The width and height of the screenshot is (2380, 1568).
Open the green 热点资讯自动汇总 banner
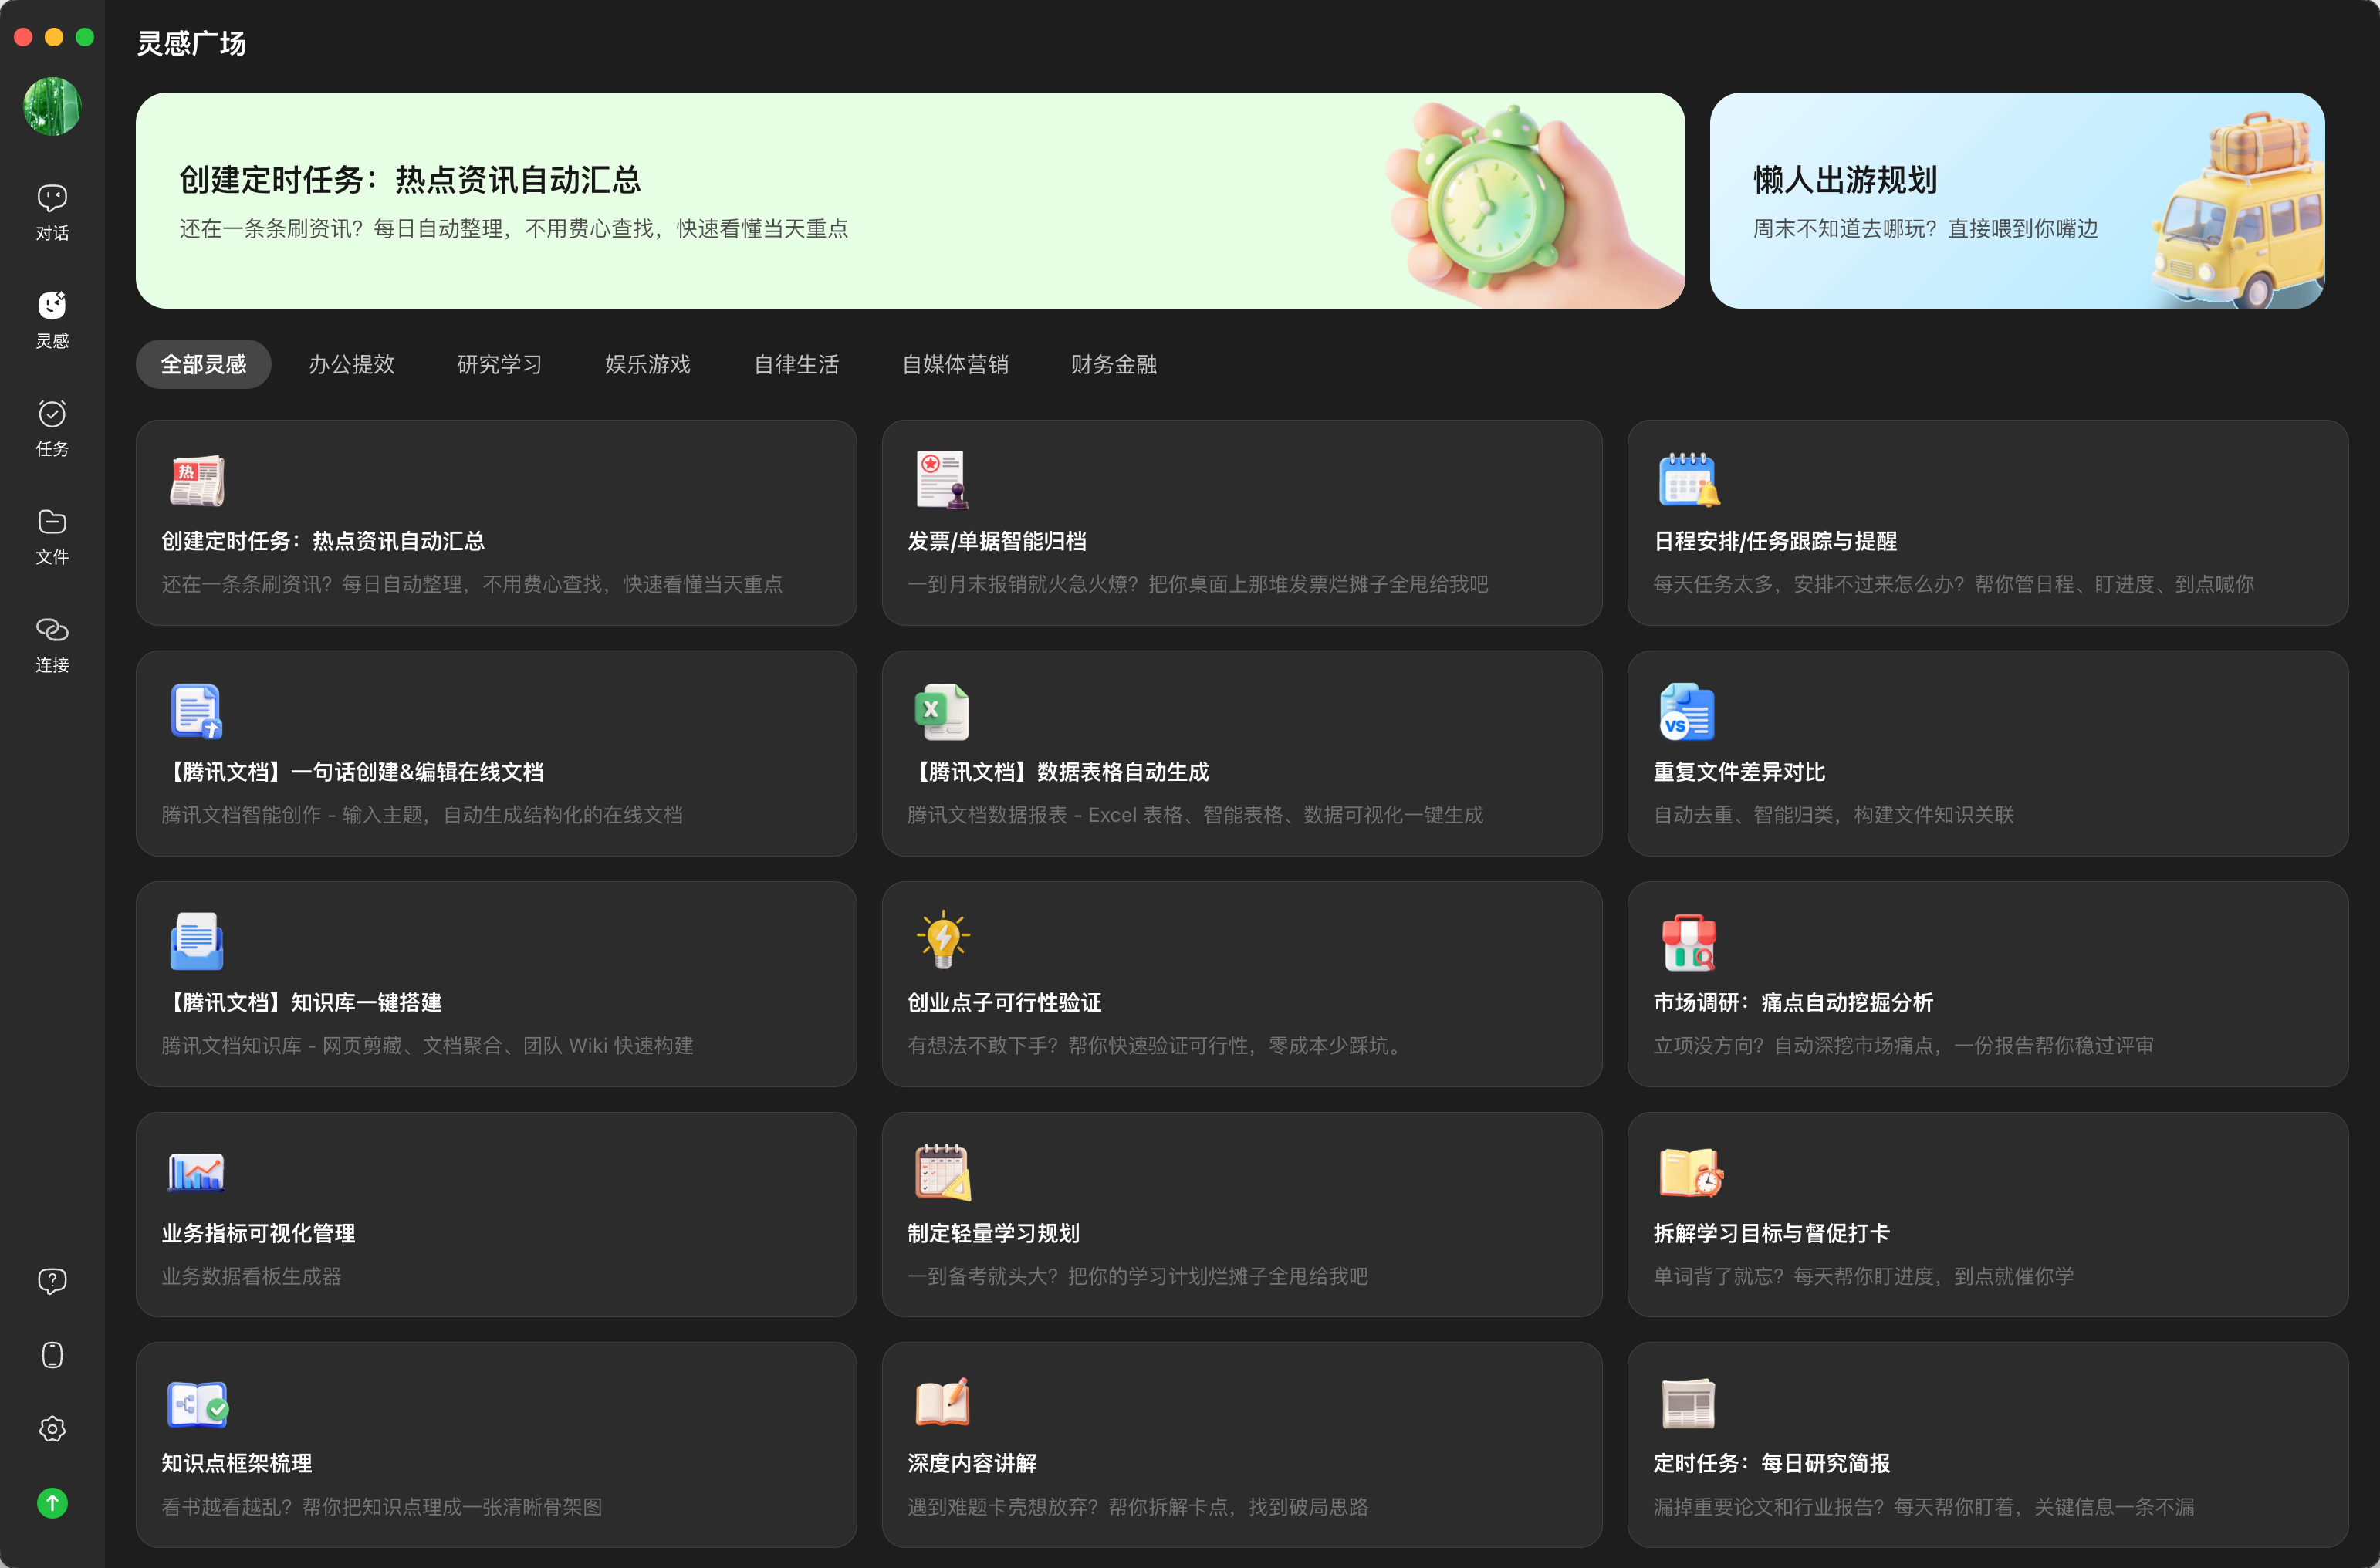[x=909, y=200]
